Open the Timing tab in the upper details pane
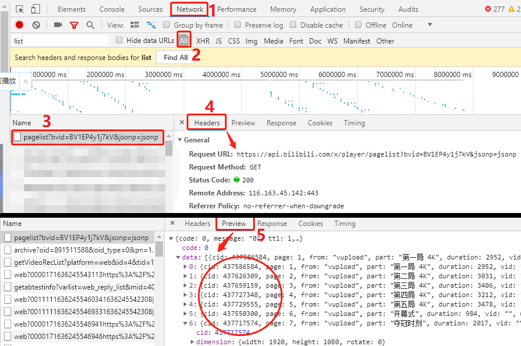521x346 pixels. point(354,123)
